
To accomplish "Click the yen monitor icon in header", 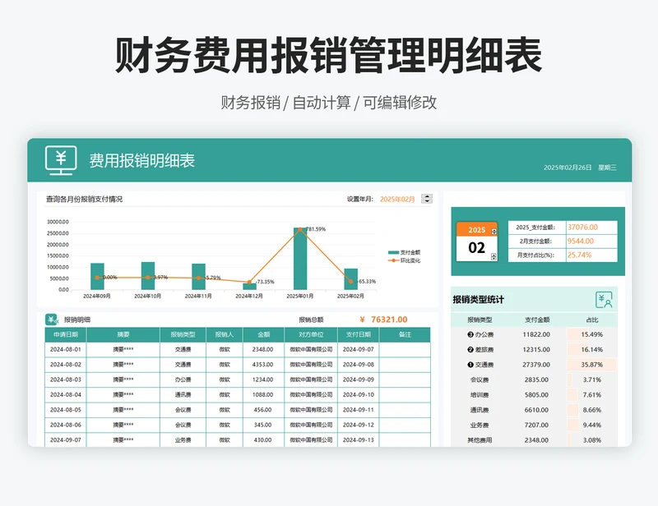I will coord(61,160).
